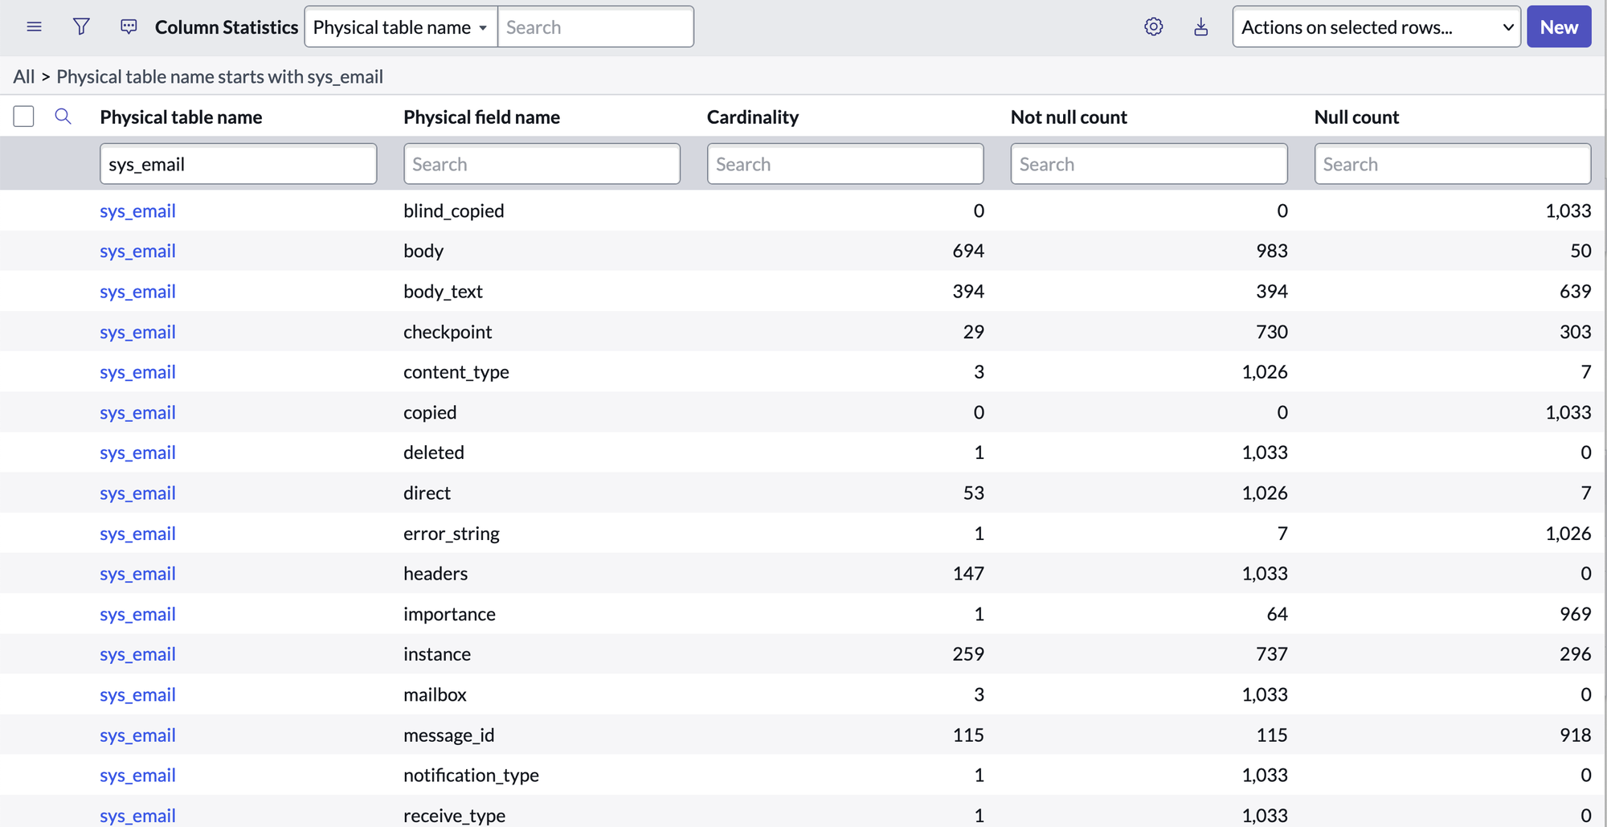This screenshot has height=827, width=1607.
Task: Click the starts with sys_email breadcrumb
Action: tap(219, 76)
